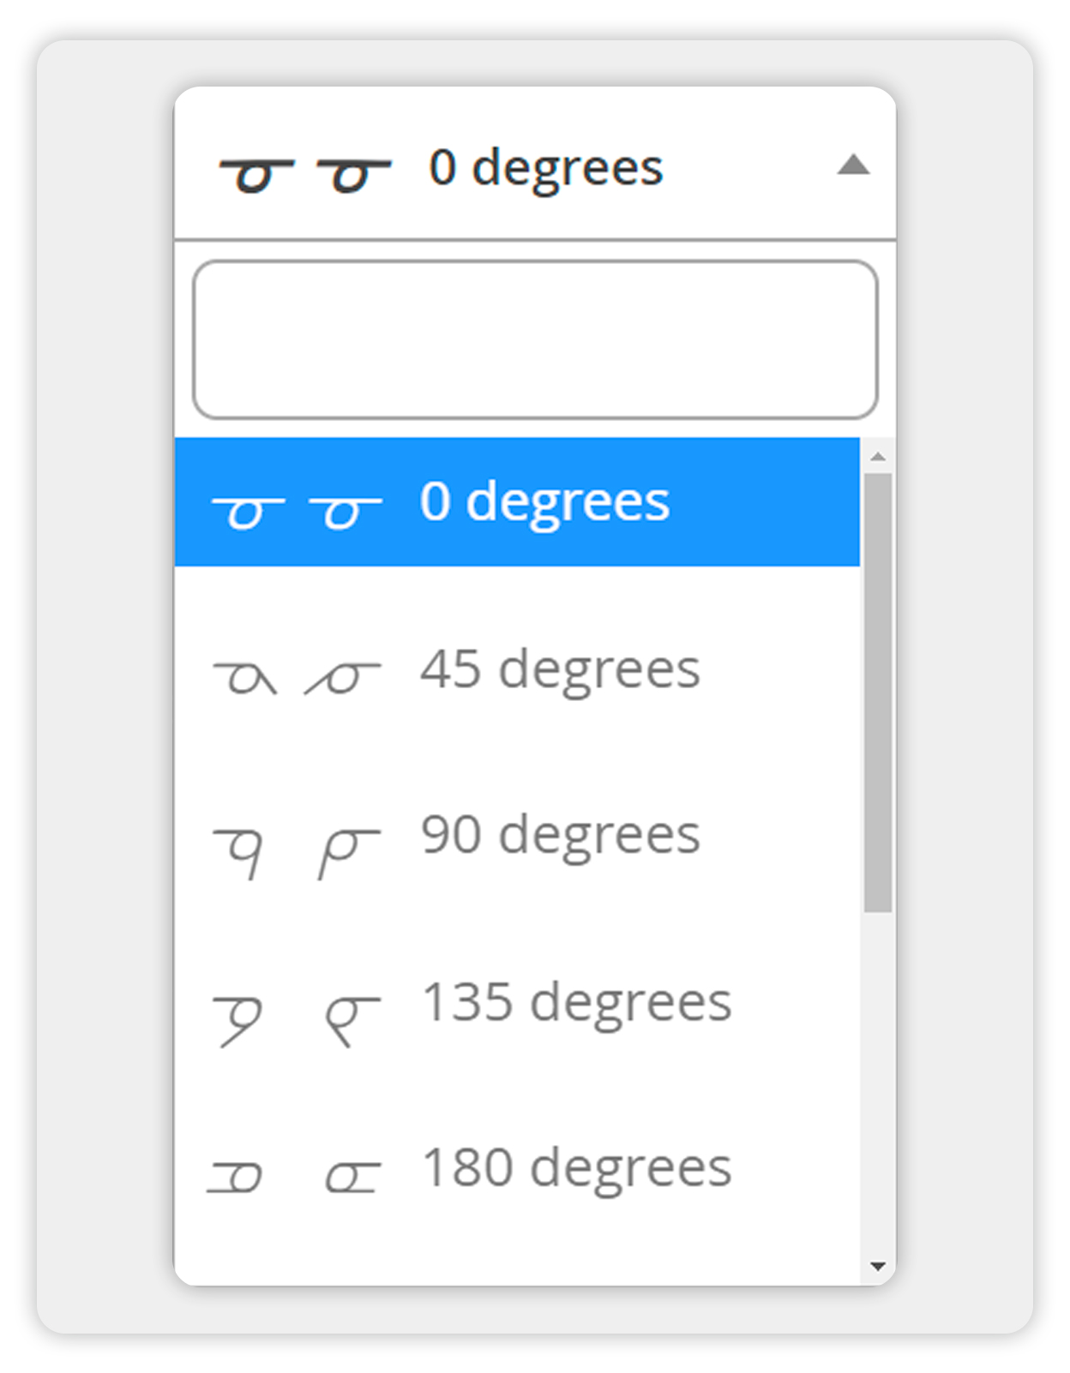Click the 0 degrees rotation icon in header
Image resolution: width=1070 pixels, height=1373 pixels.
click(x=304, y=172)
